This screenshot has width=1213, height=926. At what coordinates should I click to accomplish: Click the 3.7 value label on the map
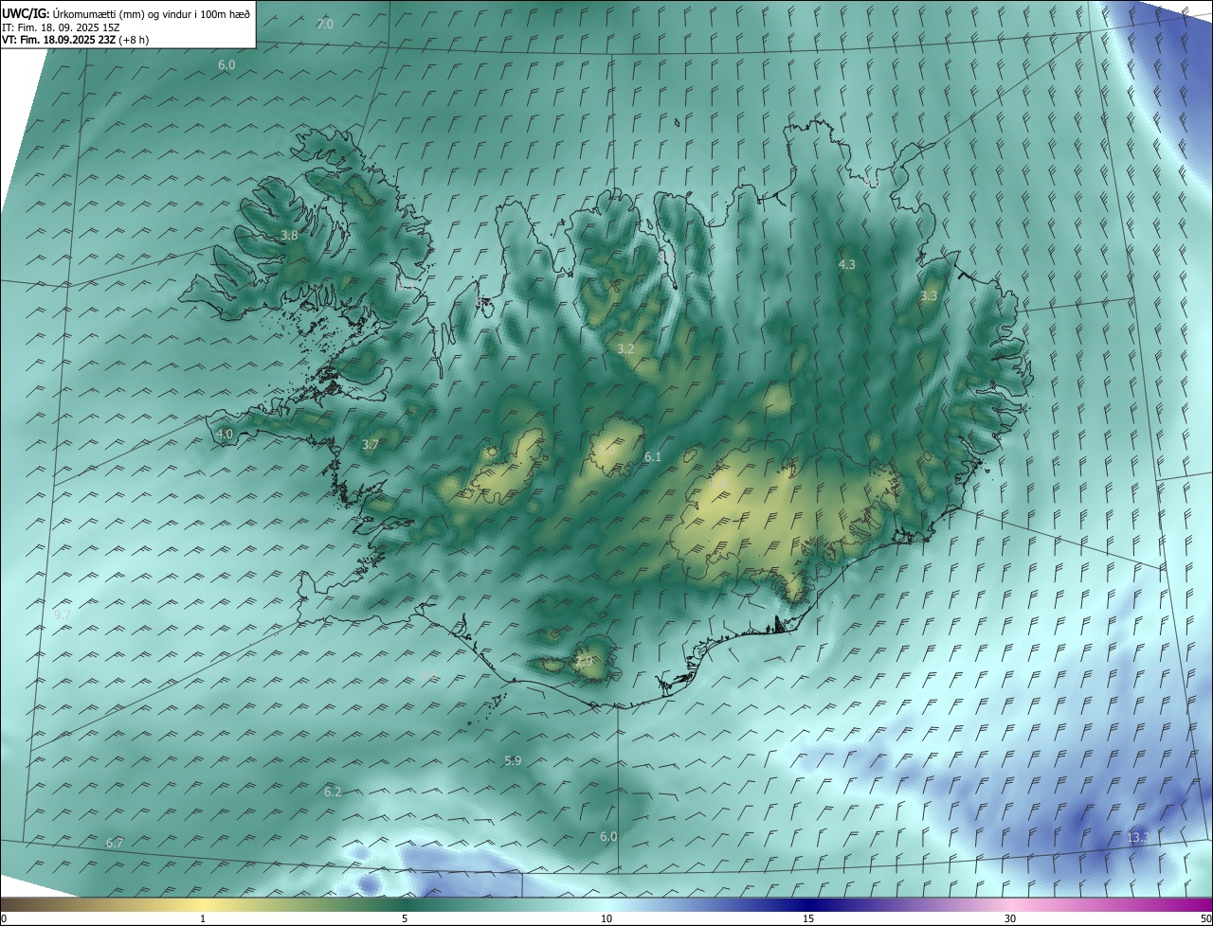tap(371, 444)
